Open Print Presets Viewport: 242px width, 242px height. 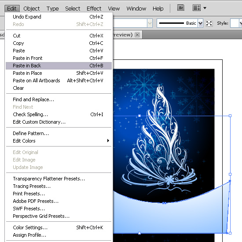pos(59,194)
